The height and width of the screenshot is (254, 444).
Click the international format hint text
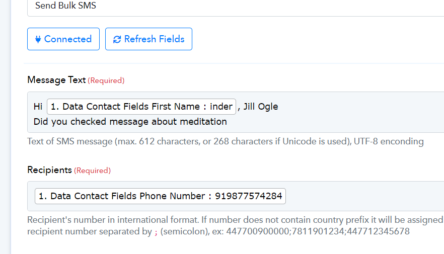point(235,220)
